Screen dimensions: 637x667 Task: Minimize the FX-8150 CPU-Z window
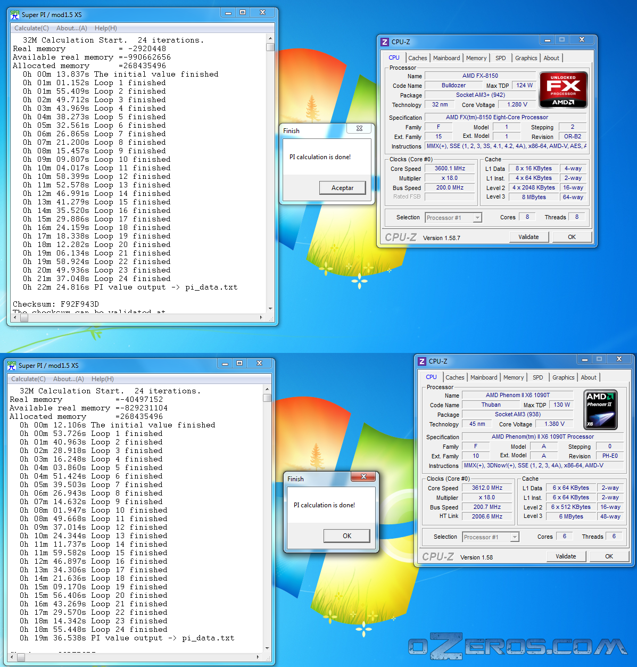click(x=548, y=40)
